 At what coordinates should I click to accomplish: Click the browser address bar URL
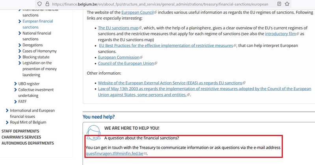point(160,4)
